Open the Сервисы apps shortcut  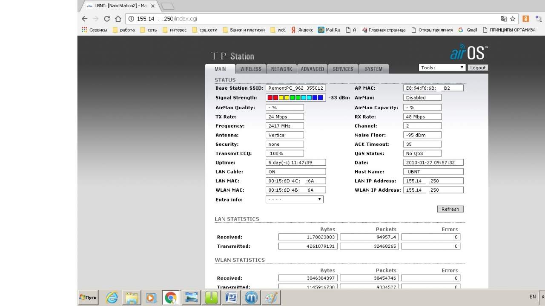pos(94,30)
